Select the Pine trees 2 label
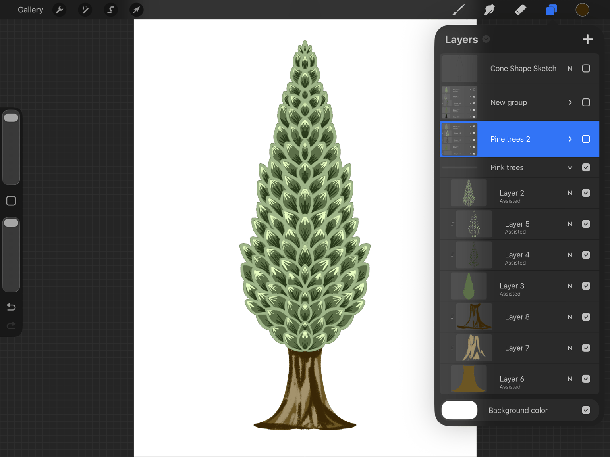 (x=510, y=139)
